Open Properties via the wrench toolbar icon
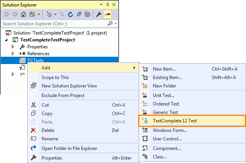This screenshot has height=163, width=246. pos(99,15)
